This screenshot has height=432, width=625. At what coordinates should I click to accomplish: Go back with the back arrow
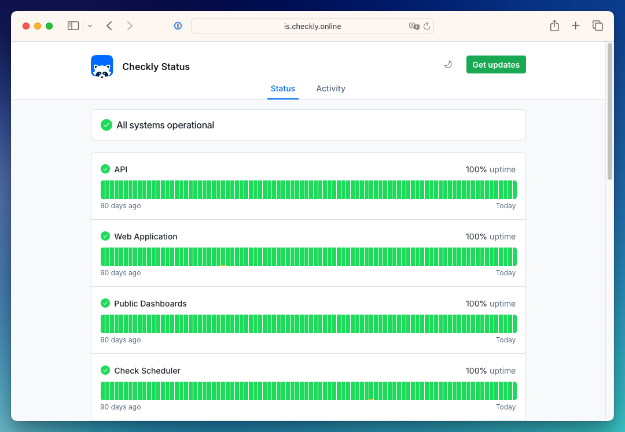[109, 26]
